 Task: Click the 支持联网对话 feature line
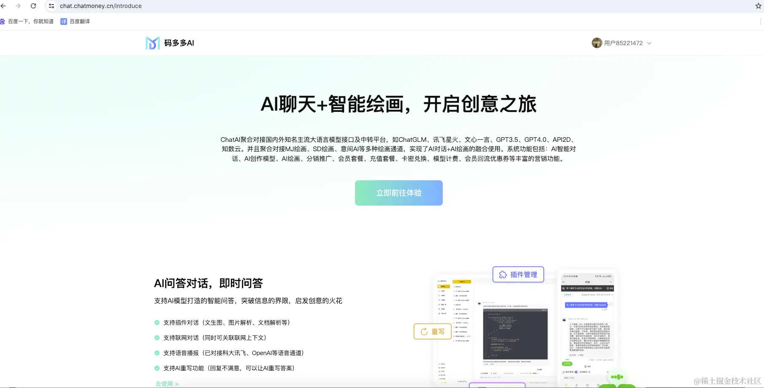pos(215,338)
